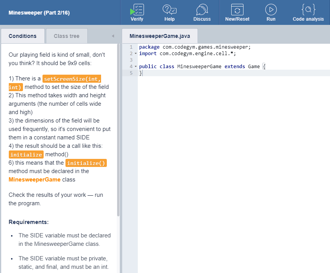
Task: Click the Minesweeper (Part 2/16) title
Action: click(39, 13)
